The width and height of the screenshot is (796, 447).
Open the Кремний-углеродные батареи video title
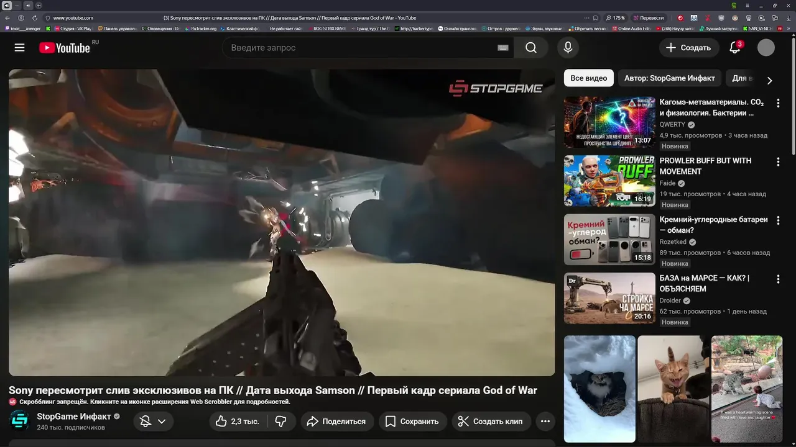pyautogui.click(x=713, y=225)
